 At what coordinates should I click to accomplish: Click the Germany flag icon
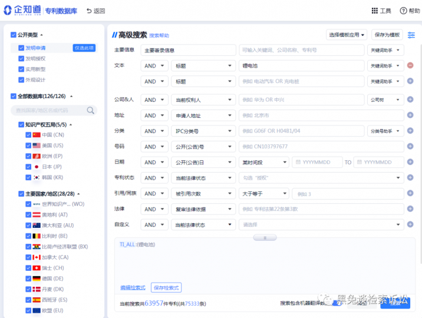tap(37, 279)
